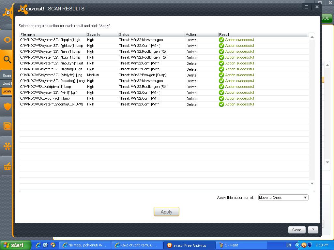Click the middle quick launch icon
This screenshot has width=334, height=250.
click(x=45, y=245)
